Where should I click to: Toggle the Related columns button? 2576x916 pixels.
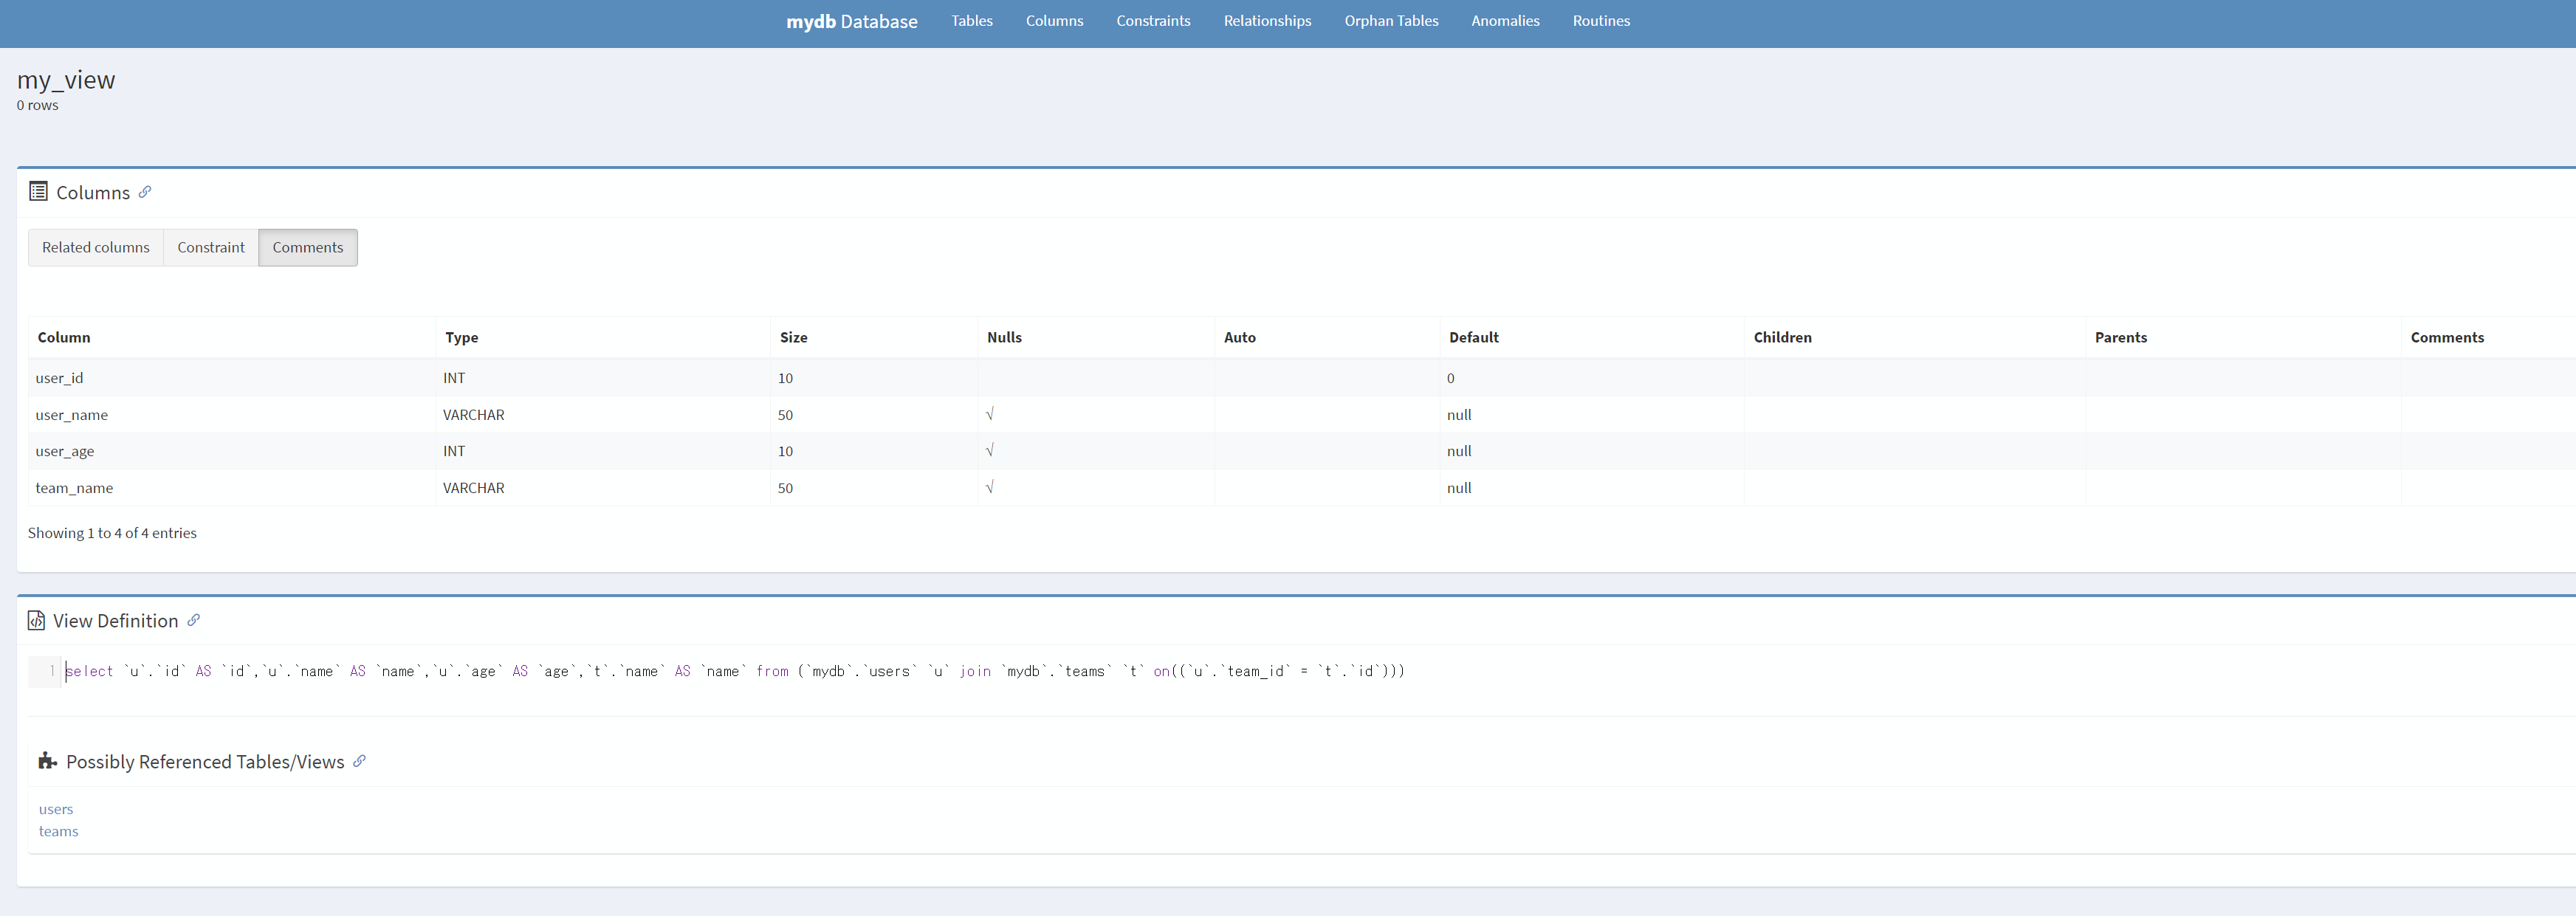coord(96,247)
